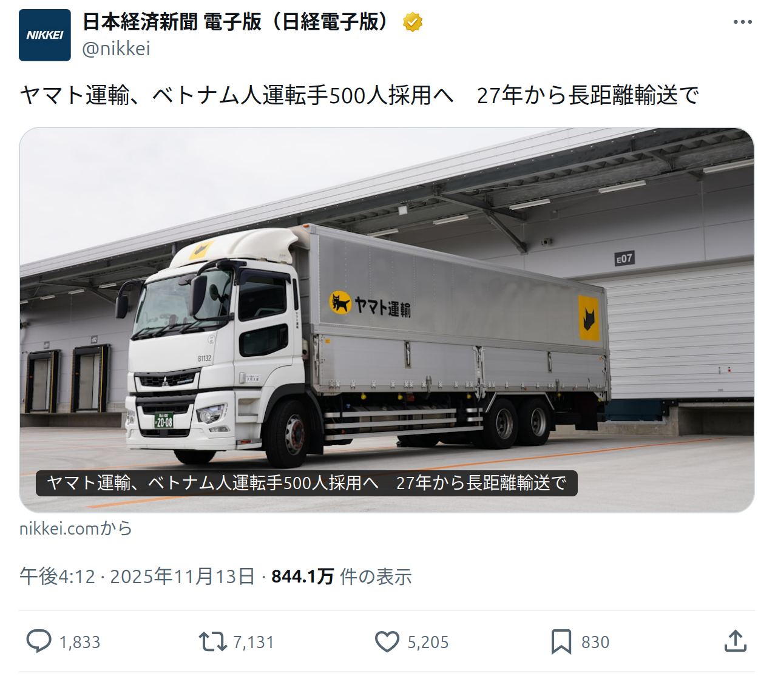Image resolution: width=758 pixels, height=679 pixels.
Task: Repost using the retweet arrows icon
Action: pyautogui.click(x=213, y=641)
